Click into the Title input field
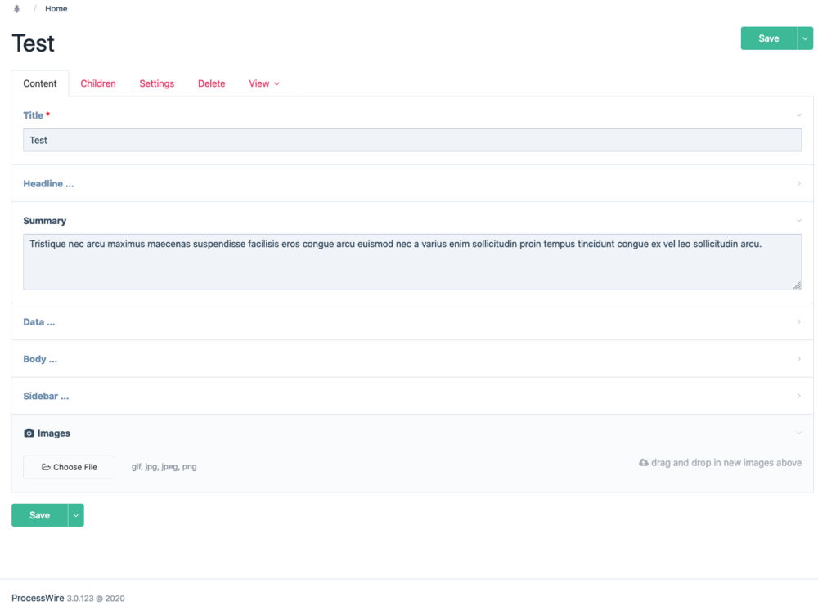 pos(411,141)
